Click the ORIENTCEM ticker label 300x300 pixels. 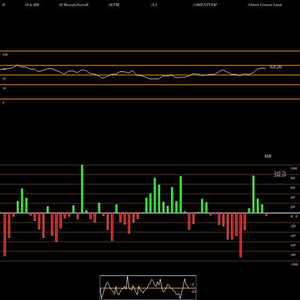click(x=205, y=5)
